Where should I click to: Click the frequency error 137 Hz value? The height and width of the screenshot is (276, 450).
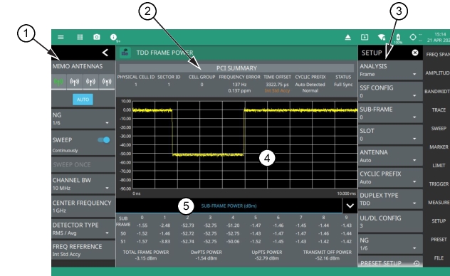(239, 85)
